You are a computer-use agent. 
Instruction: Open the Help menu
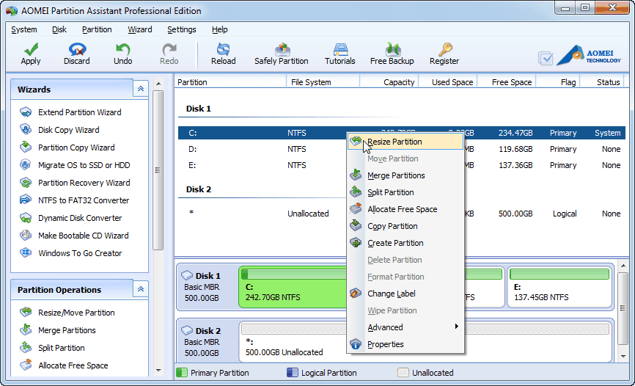tap(219, 29)
